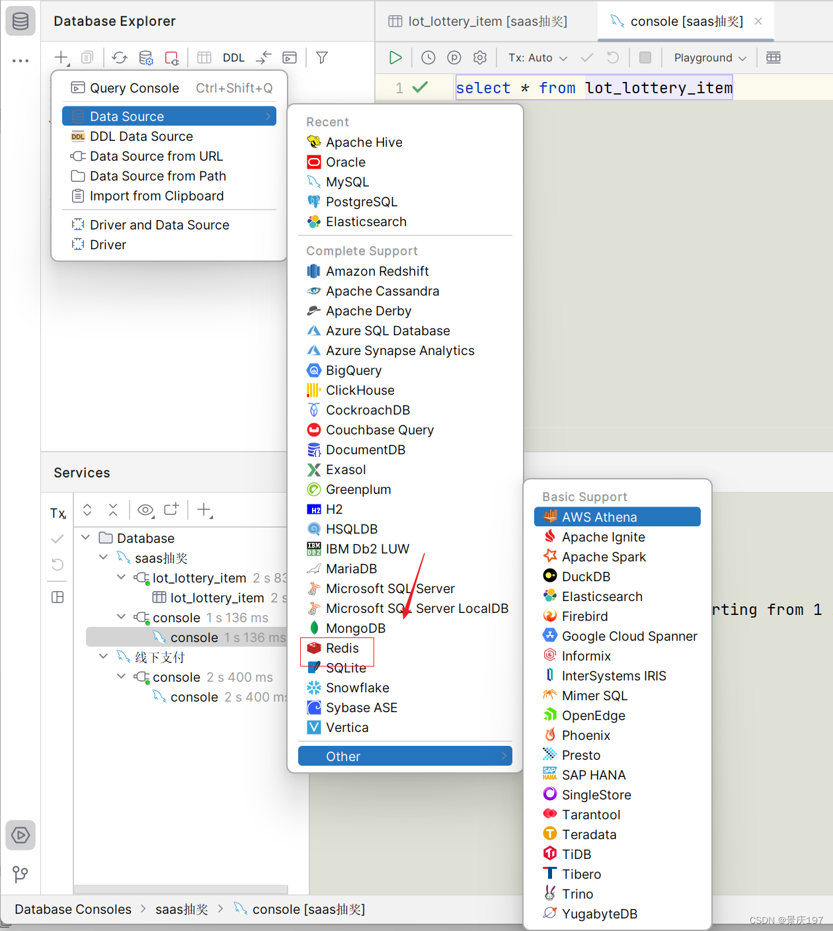Open the Database tool window icon
This screenshot has width=833, height=931.
[x=20, y=21]
